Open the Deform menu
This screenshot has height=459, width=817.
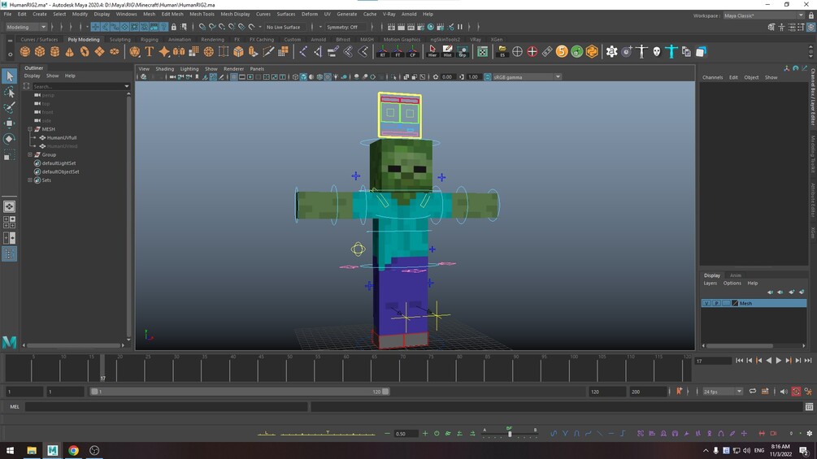pyautogui.click(x=310, y=14)
